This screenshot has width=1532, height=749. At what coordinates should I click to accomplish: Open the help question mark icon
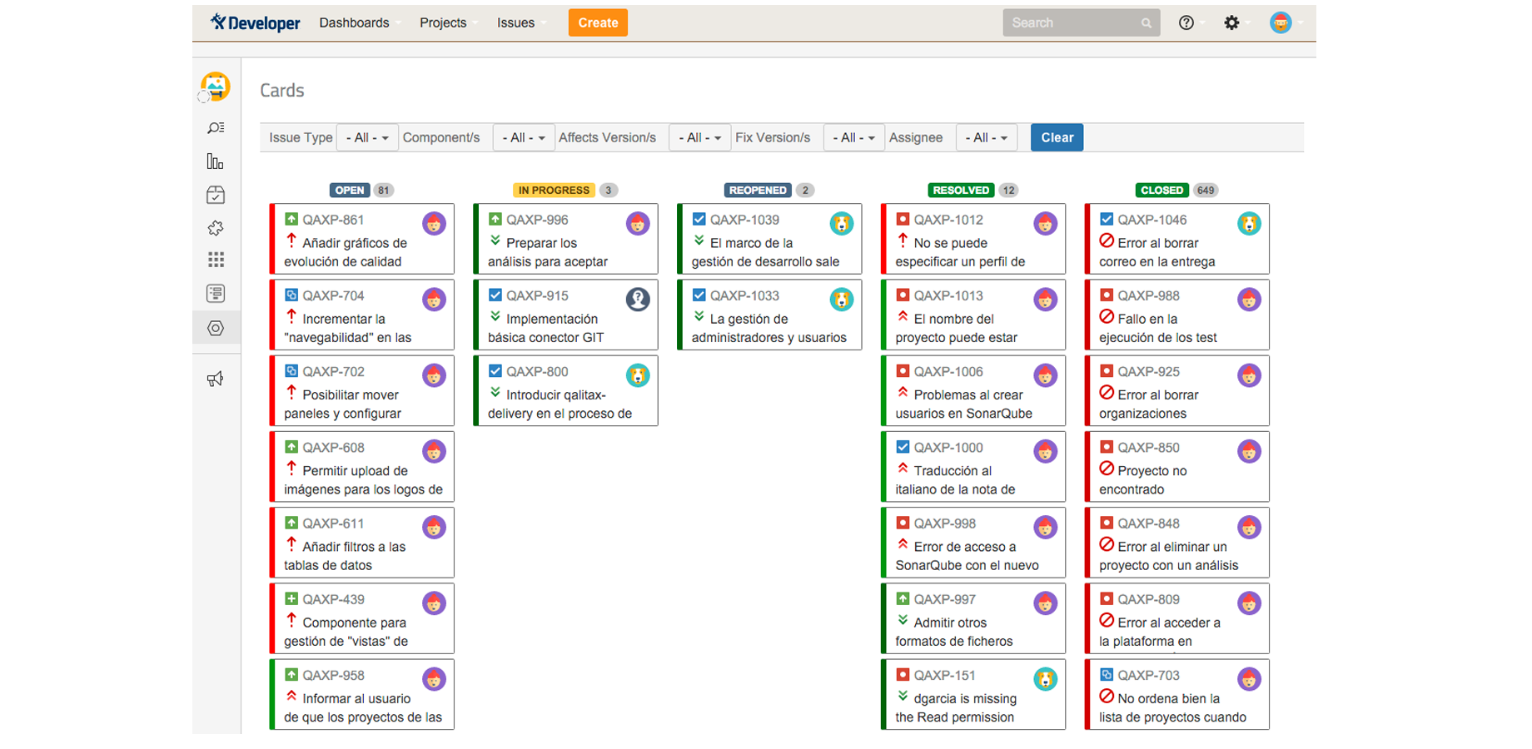click(1186, 22)
